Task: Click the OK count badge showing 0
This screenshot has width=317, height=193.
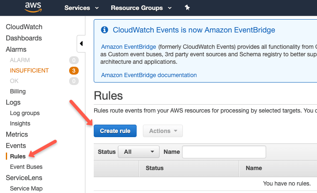Action: tap(74, 81)
